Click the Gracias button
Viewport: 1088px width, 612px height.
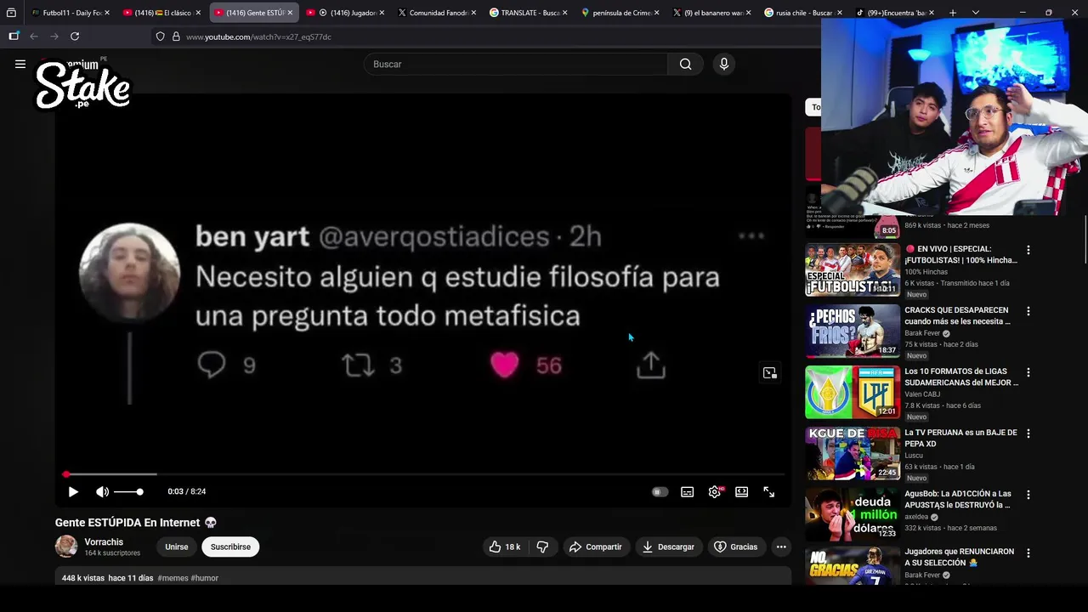tap(735, 547)
